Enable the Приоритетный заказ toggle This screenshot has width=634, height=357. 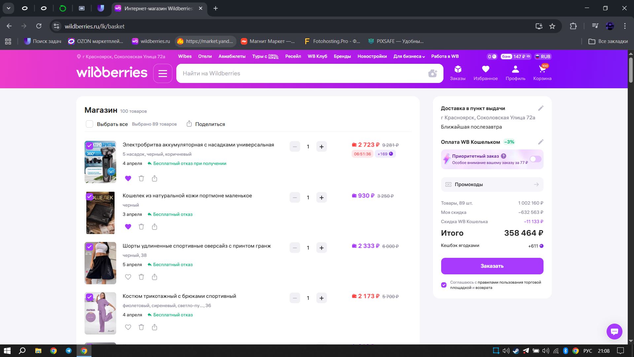pos(535,159)
